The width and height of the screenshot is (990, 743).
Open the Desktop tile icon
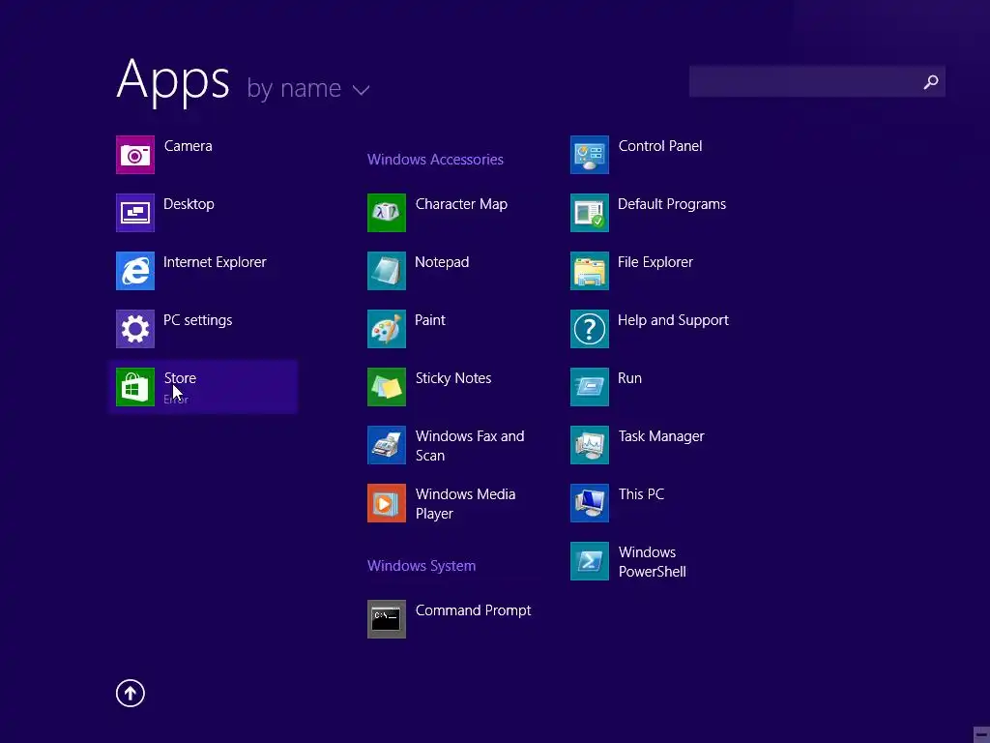tap(135, 213)
